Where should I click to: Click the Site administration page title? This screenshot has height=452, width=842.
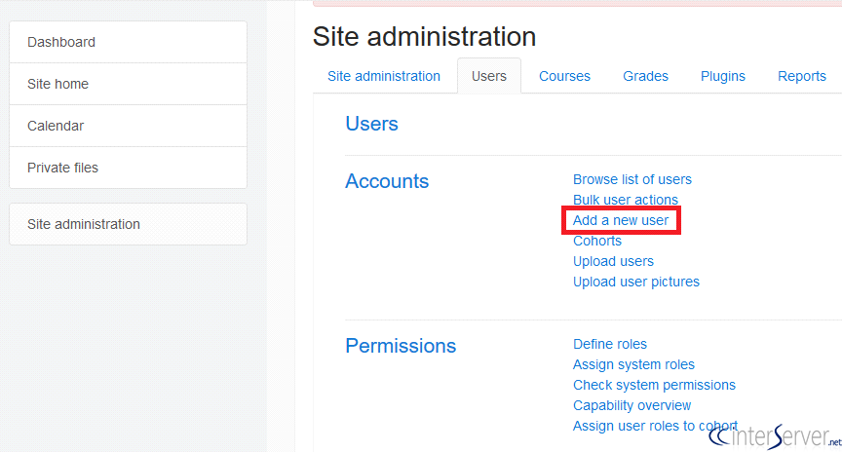[x=424, y=36]
